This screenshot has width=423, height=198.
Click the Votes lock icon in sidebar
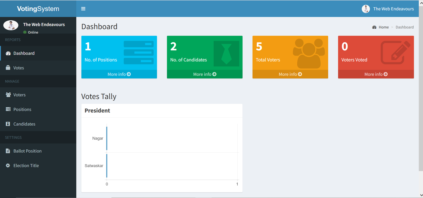click(8, 68)
